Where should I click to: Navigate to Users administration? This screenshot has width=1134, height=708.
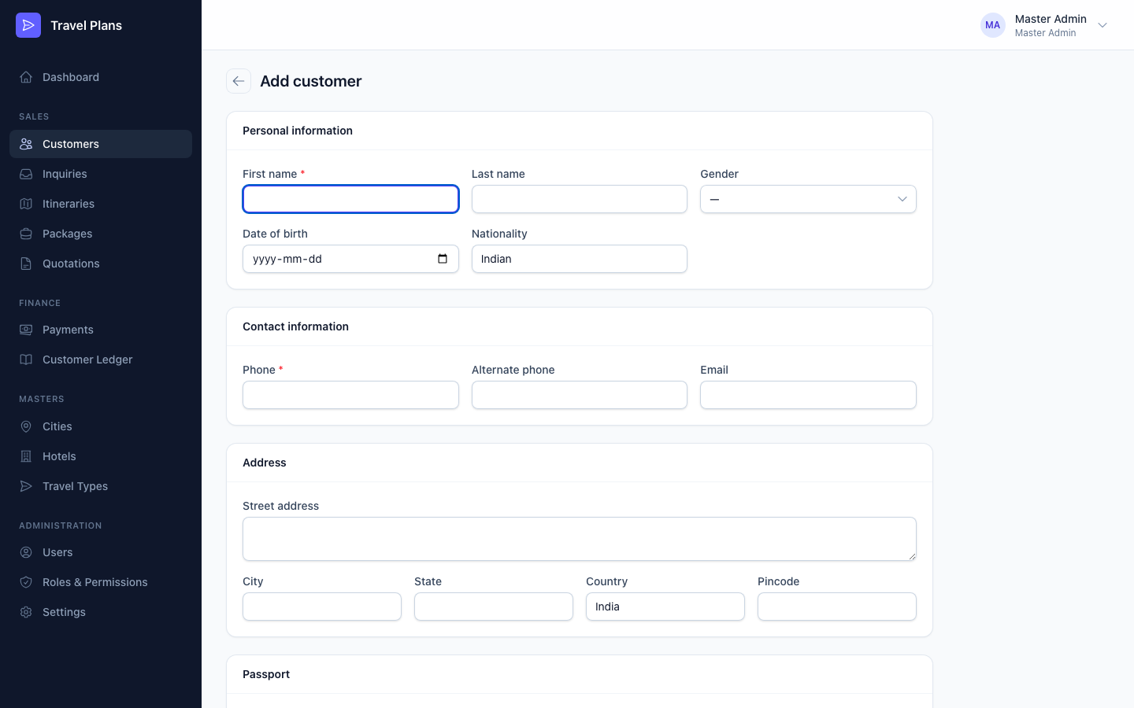101,552
